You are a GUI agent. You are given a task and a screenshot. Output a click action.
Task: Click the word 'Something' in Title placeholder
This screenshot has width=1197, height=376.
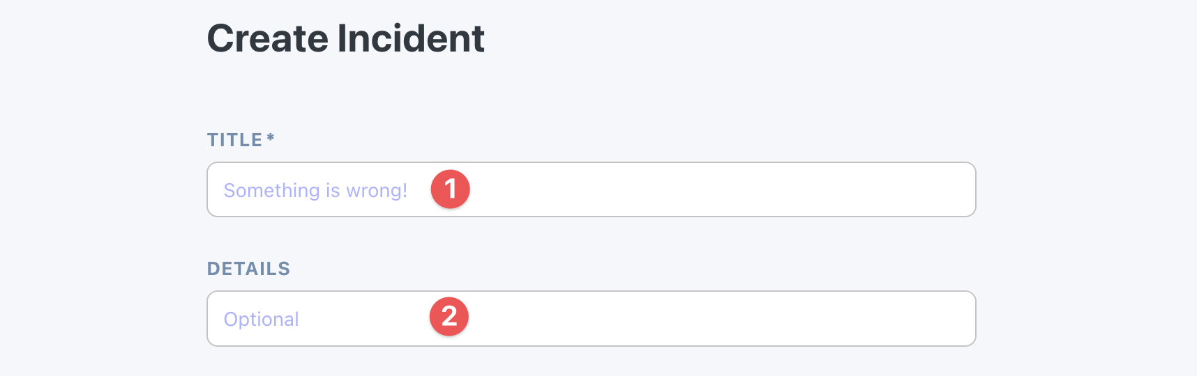coord(271,190)
